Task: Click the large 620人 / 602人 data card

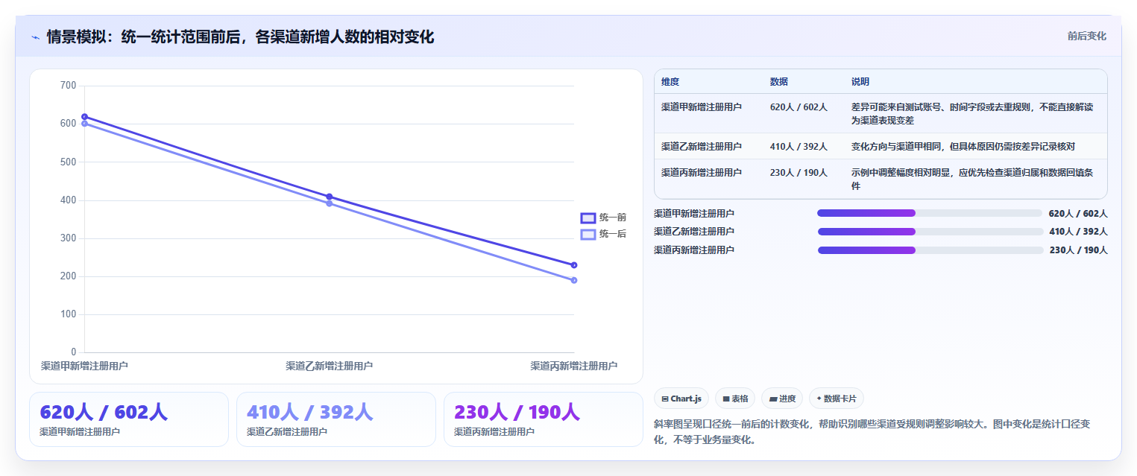Action: click(129, 419)
